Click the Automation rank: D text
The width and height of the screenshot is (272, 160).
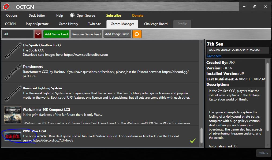pos(223,146)
